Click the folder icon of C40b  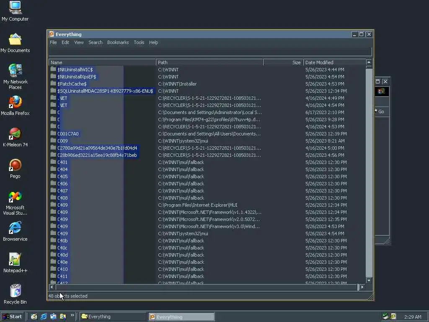click(53, 240)
